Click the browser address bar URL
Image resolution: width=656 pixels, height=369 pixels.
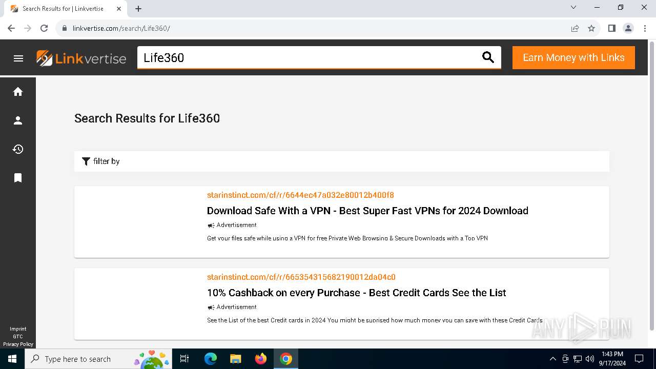121,28
